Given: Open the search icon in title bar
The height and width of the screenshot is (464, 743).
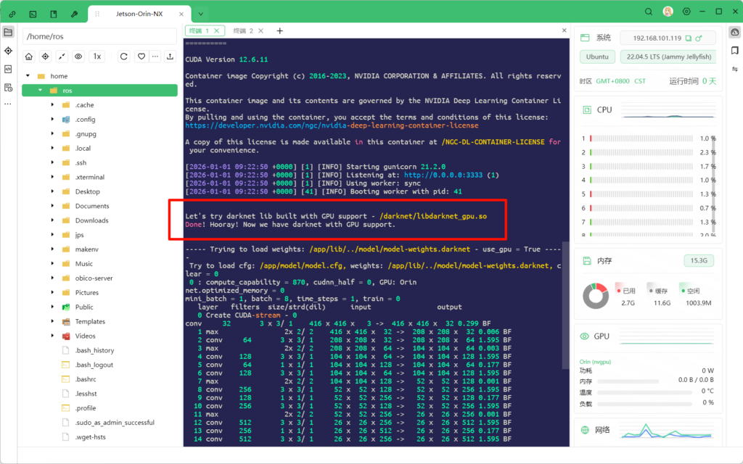Looking at the screenshot, I should pos(649,12).
